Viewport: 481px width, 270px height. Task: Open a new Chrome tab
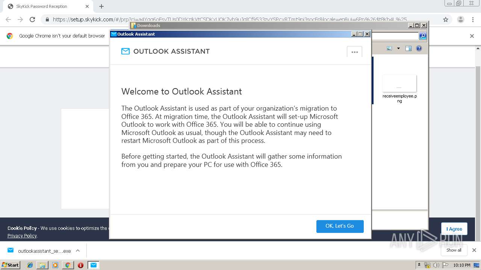tap(101, 6)
